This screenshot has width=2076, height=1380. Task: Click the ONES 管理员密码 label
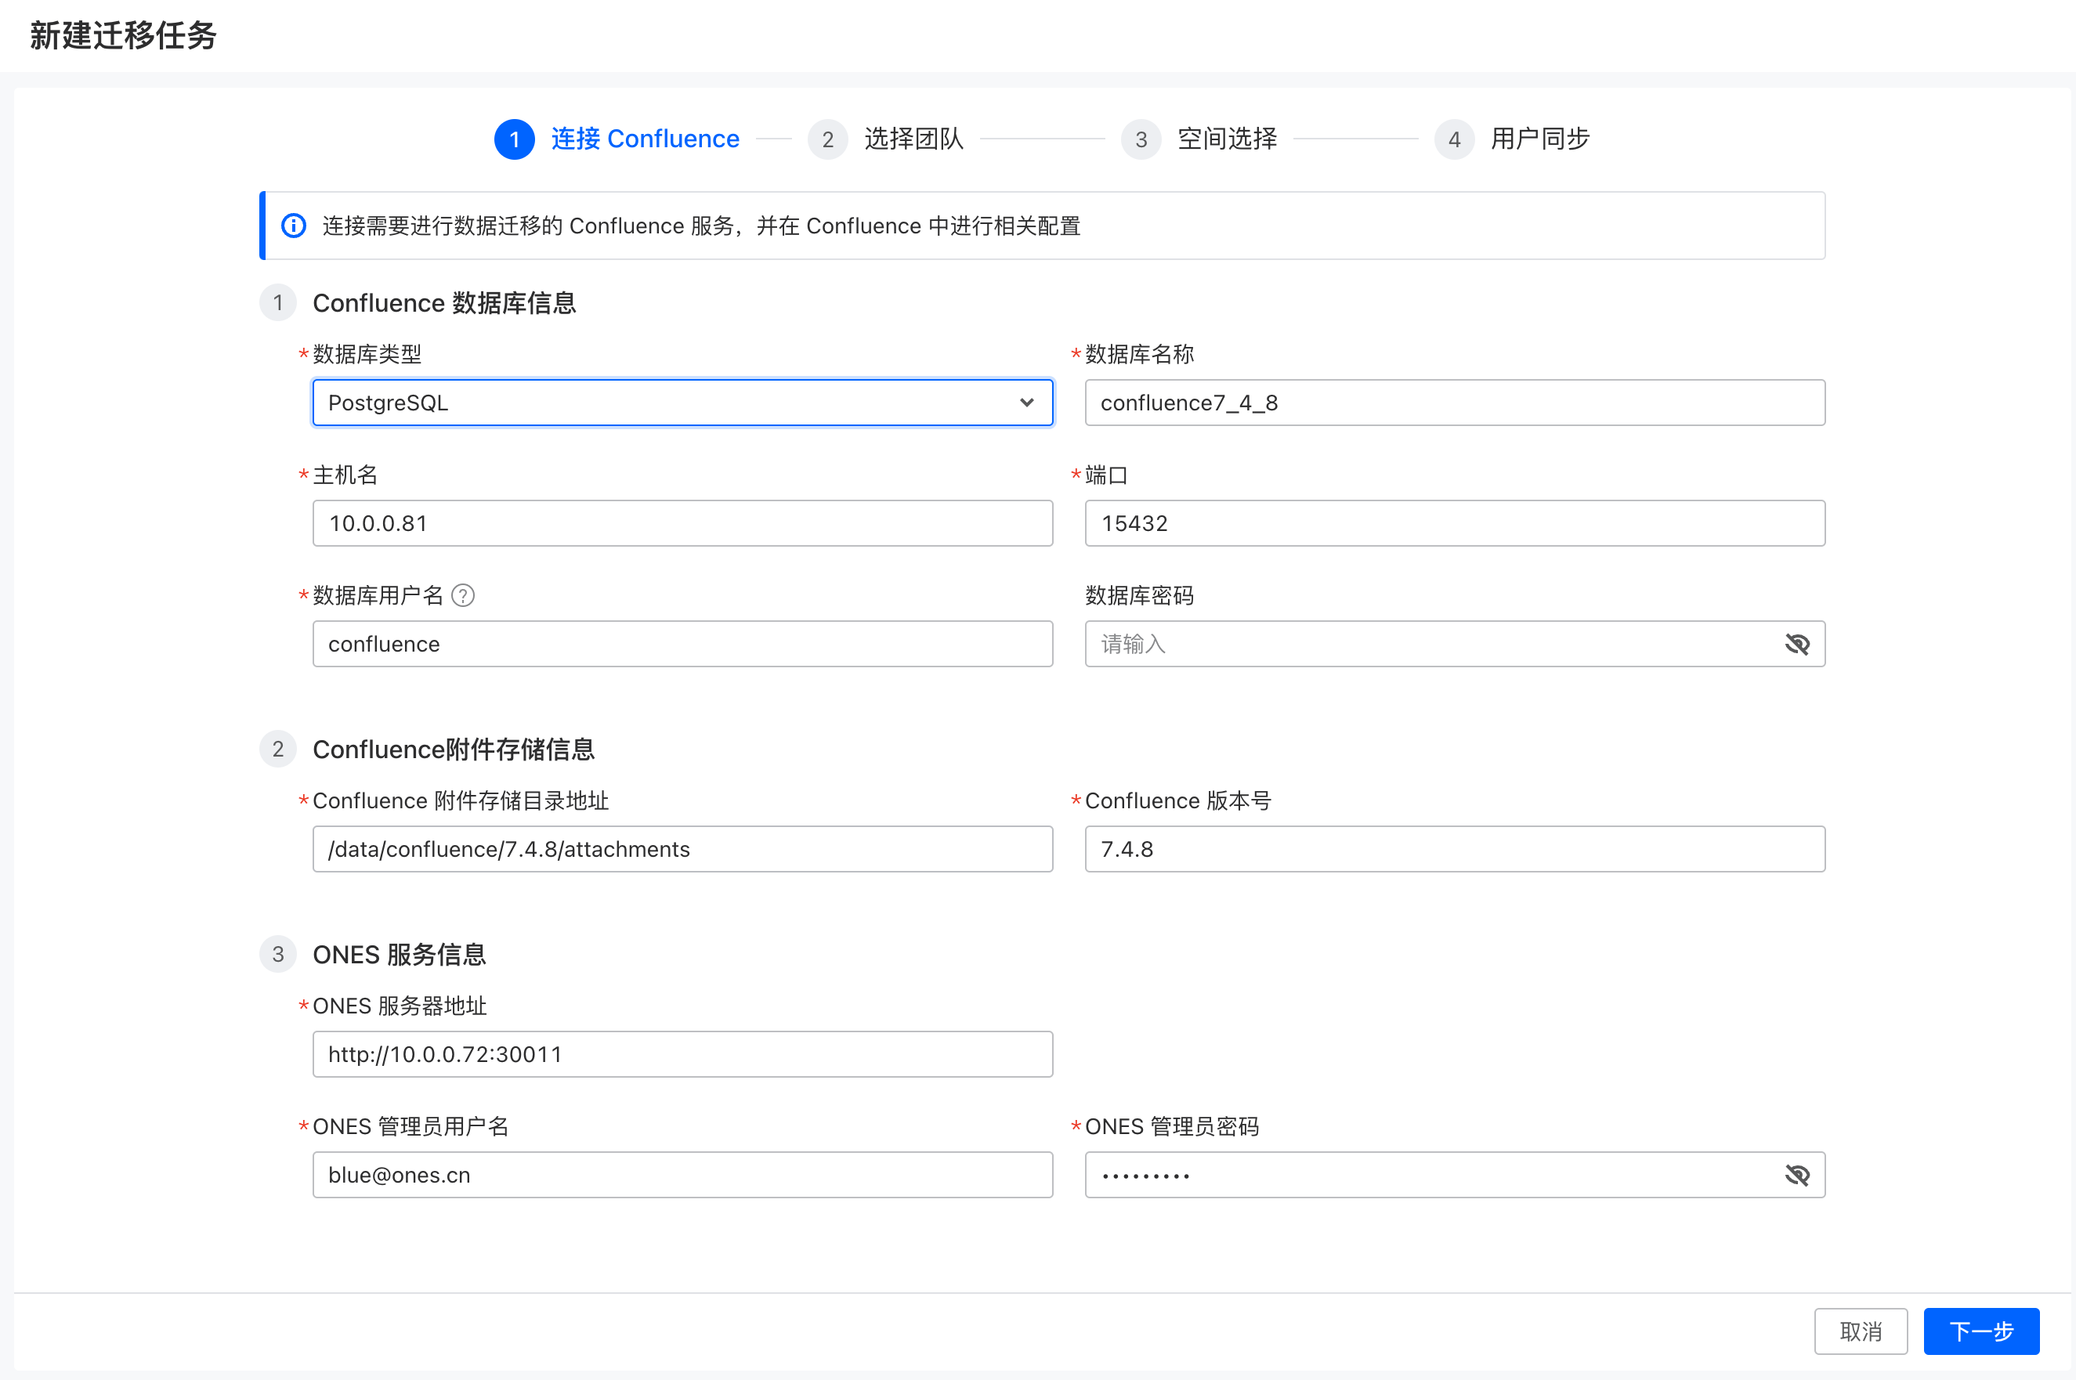1172,1126
